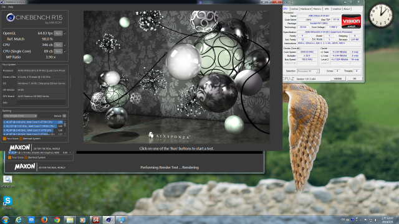The width and height of the screenshot is (399, 224).
Task: Launch Firefox from the taskbar
Action: [x=44, y=220]
